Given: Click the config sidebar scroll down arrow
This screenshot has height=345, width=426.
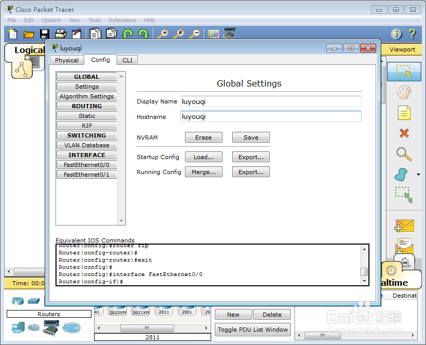Looking at the screenshot, I should pos(121,221).
